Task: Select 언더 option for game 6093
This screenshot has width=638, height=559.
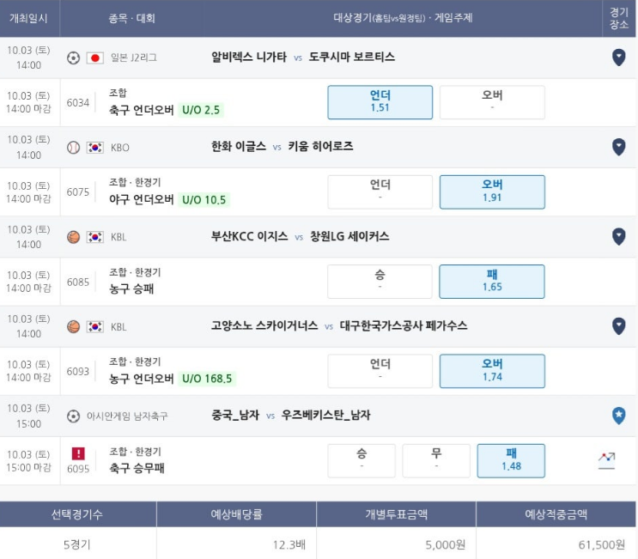Action: coord(380,371)
